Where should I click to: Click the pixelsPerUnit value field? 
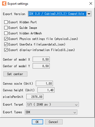click(x=35, y=97)
